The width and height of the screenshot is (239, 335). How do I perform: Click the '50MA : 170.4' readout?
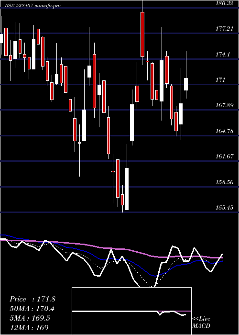click(x=32, y=309)
